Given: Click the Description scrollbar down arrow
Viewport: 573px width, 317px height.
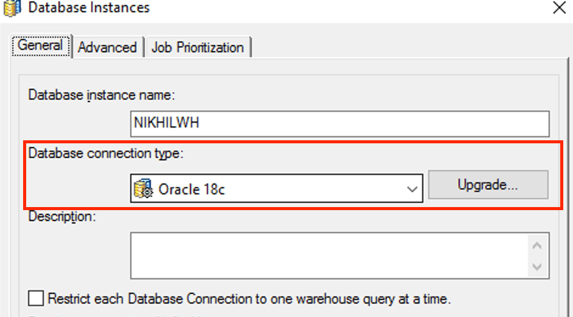Looking at the screenshot, I should pos(537,267).
